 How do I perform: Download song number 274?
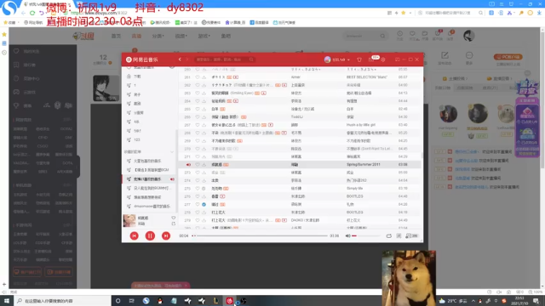204,180
